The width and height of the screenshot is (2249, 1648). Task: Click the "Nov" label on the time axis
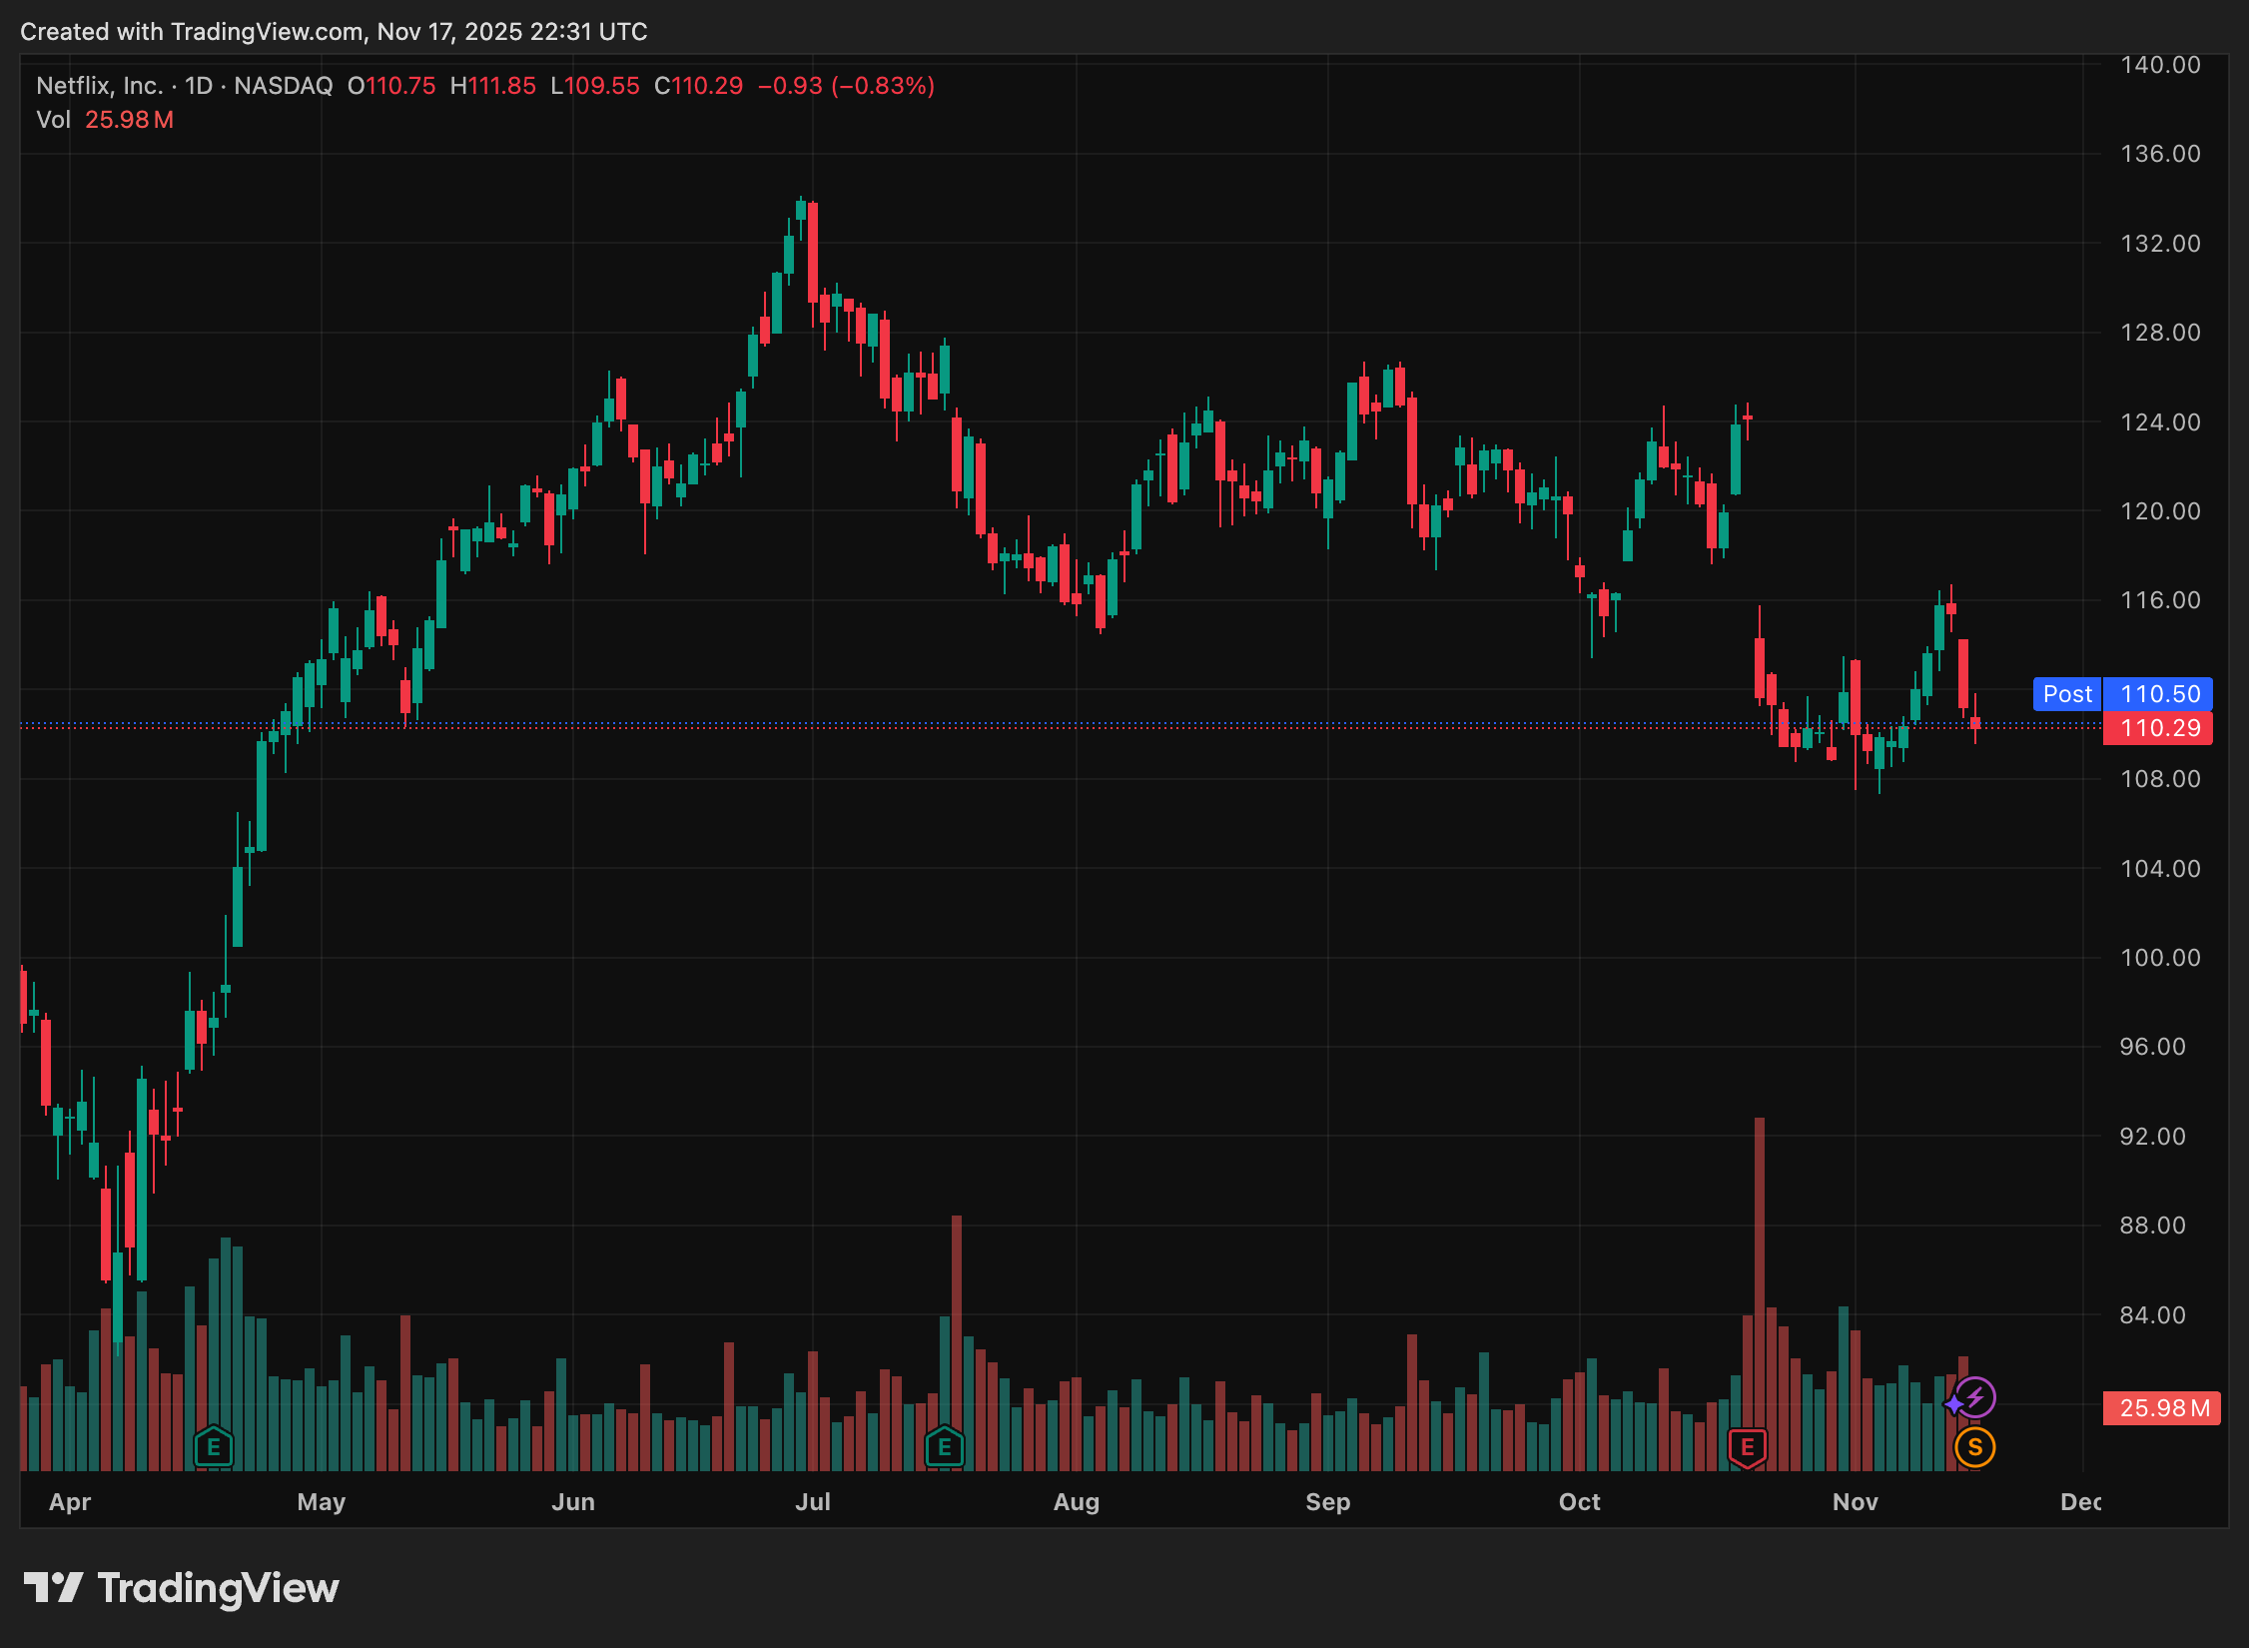click(1856, 1501)
